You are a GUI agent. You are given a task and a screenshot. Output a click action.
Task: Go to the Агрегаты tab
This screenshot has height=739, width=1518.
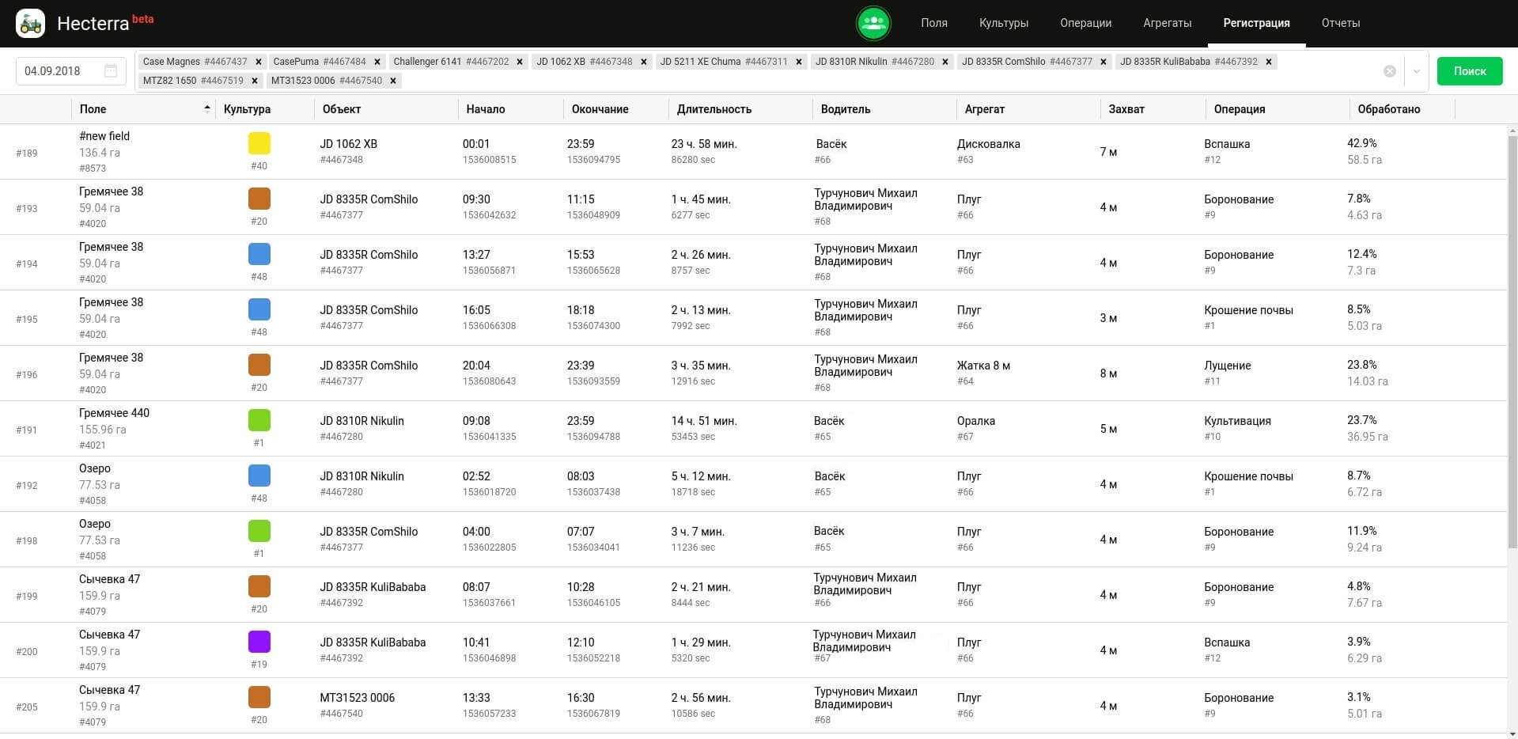(x=1167, y=23)
